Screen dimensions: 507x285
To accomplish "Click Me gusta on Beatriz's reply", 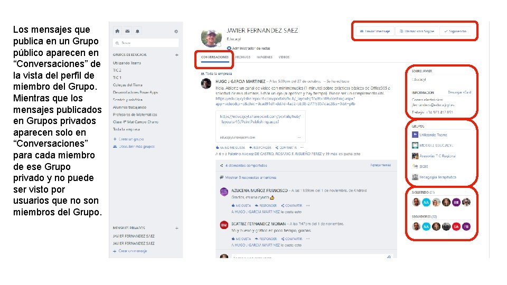I will (241, 239).
